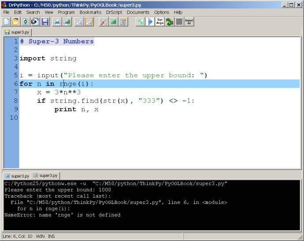Open the Search menu

coord(33,12)
